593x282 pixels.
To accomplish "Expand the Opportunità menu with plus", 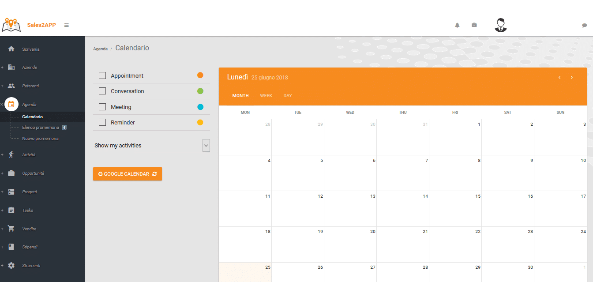I will (x=2, y=173).
